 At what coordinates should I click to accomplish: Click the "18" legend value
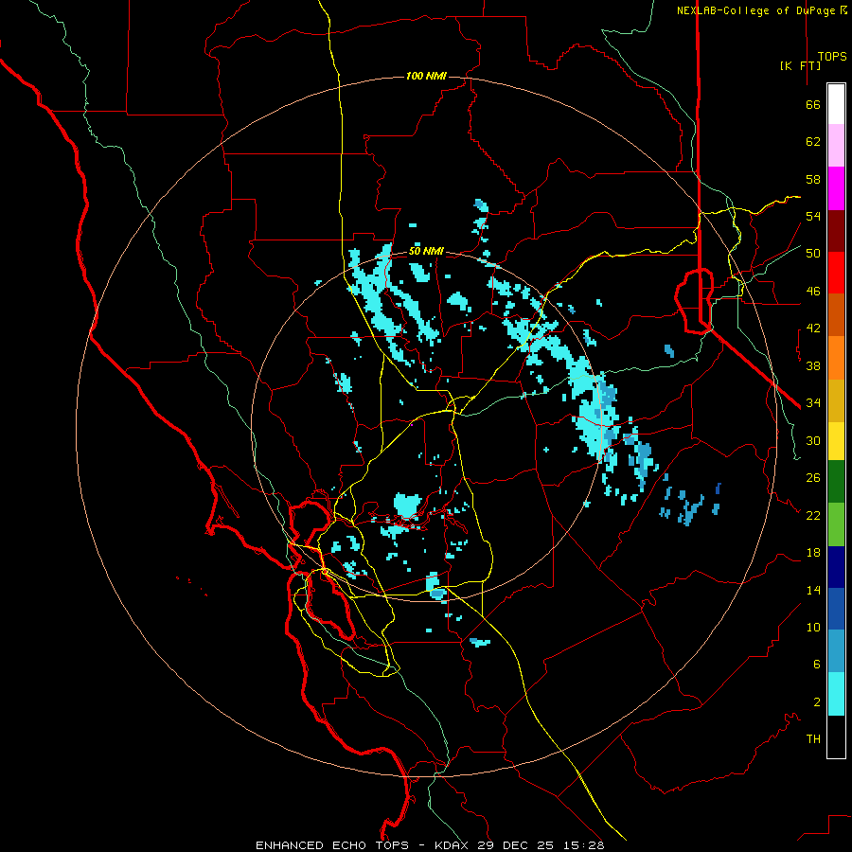pos(813,553)
